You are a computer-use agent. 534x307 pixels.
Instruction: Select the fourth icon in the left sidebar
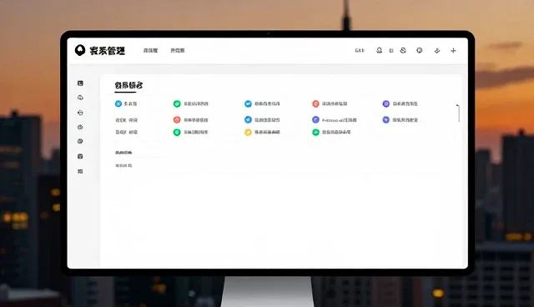(x=80, y=127)
